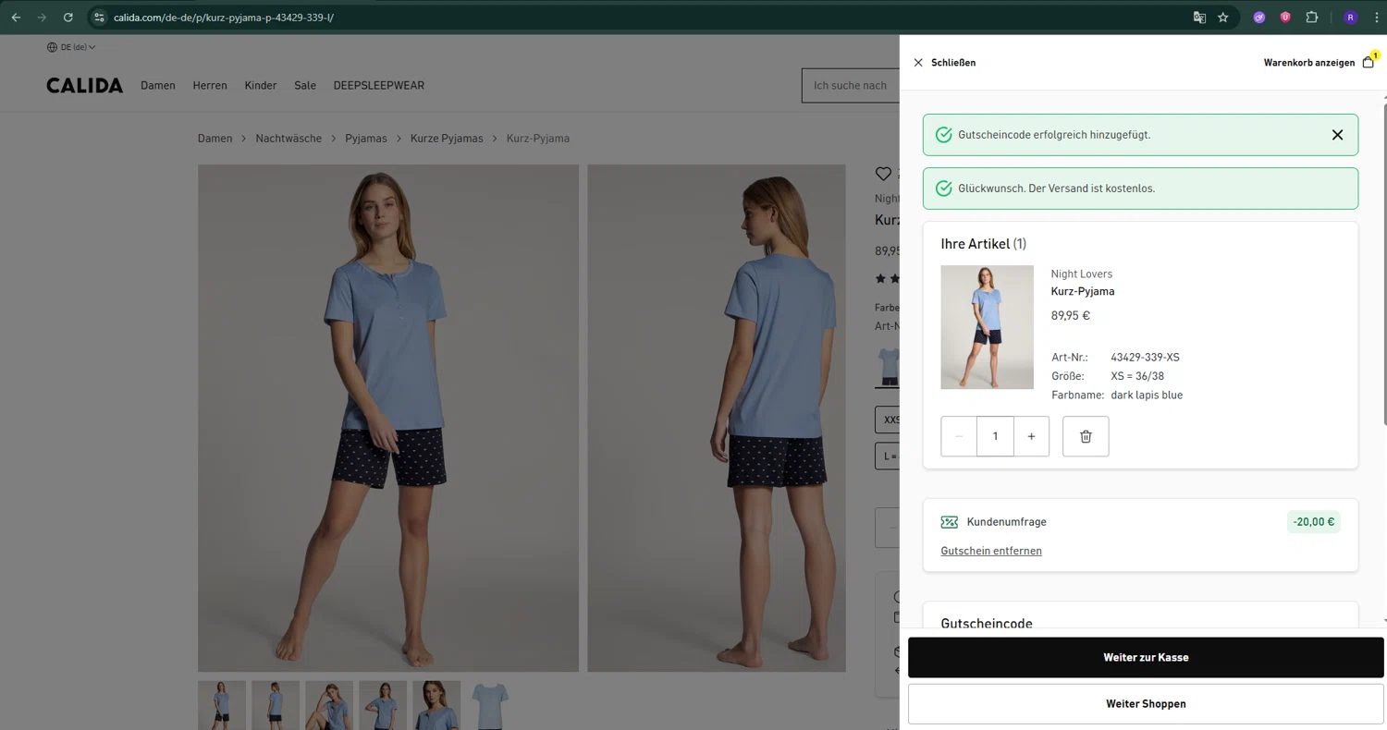Open the shopping bag icon with badge 1
The height and width of the screenshot is (730, 1387).
pos(1369,62)
